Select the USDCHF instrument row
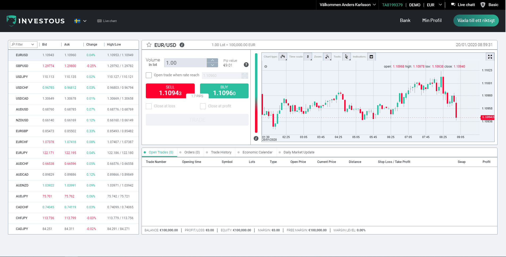The image size is (506, 257). click(x=73, y=88)
